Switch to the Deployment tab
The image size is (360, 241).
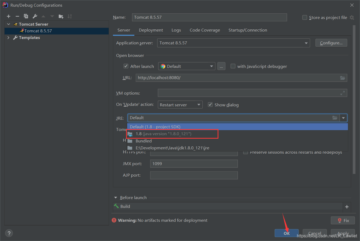pyautogui.click(x=151, y=30)
